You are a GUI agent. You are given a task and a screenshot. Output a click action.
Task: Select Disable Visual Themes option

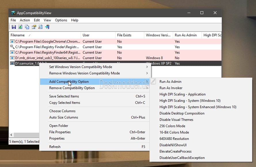click(201, 120)
